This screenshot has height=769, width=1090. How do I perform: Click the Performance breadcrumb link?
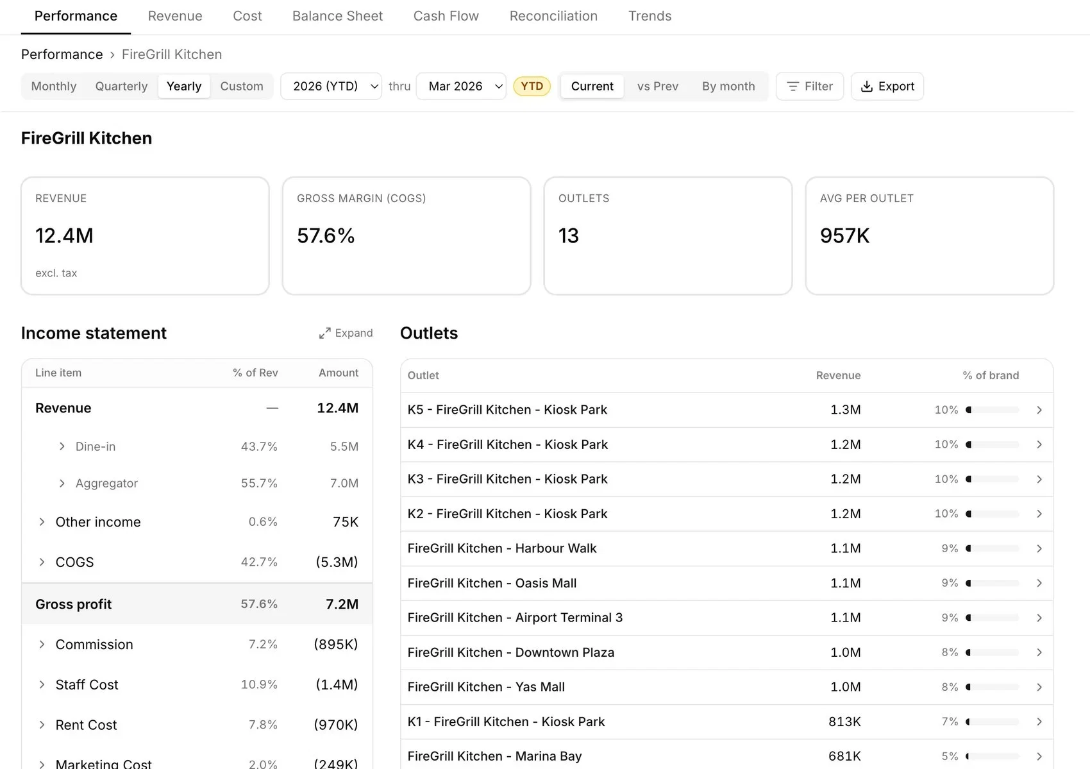click(x=62, y=55)
